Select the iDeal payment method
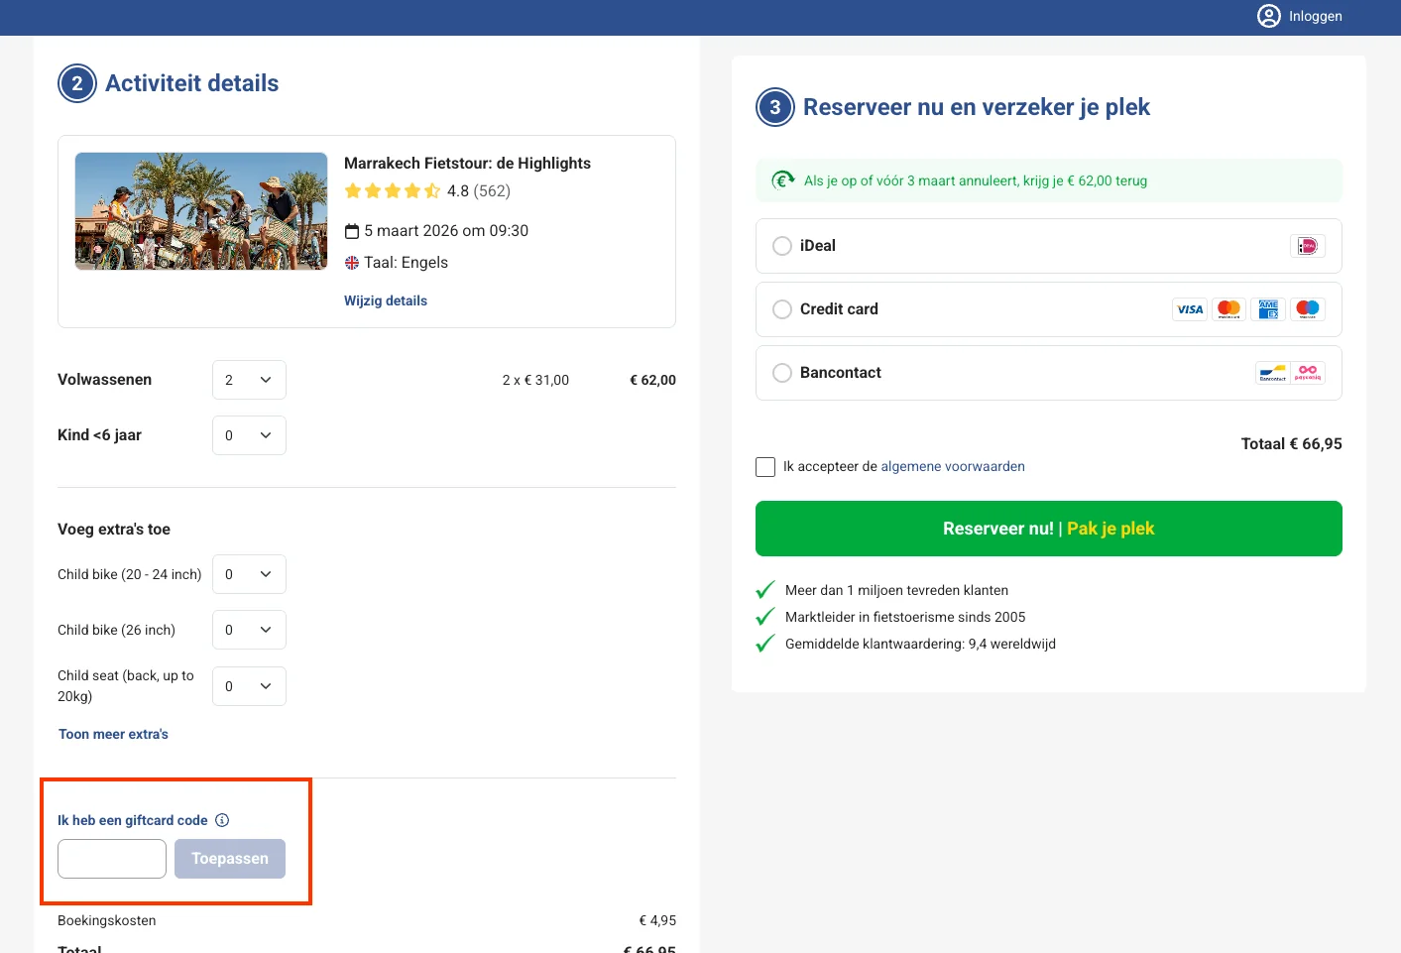Image resolution: width=1401 pixels, height=953 pixels. [x=782, y=245]
